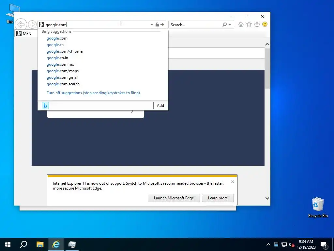Image resolution: width=334 pixels, height=251 pixels.
Task: Click the page scroll down arrow
Action: tap(267, 198)
